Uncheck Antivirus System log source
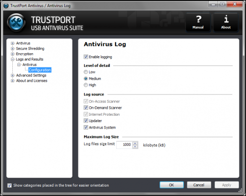246x196 pixels. click(86, 127)
